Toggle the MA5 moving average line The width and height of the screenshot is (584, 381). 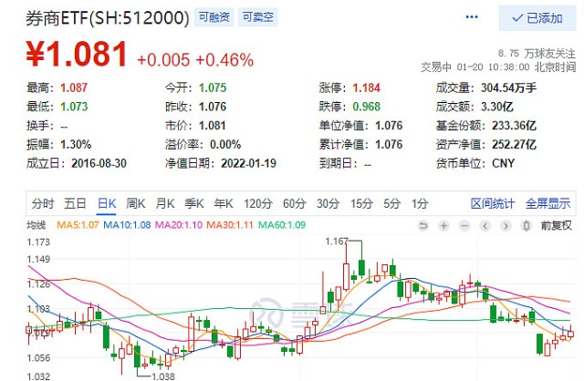[78, 225]
